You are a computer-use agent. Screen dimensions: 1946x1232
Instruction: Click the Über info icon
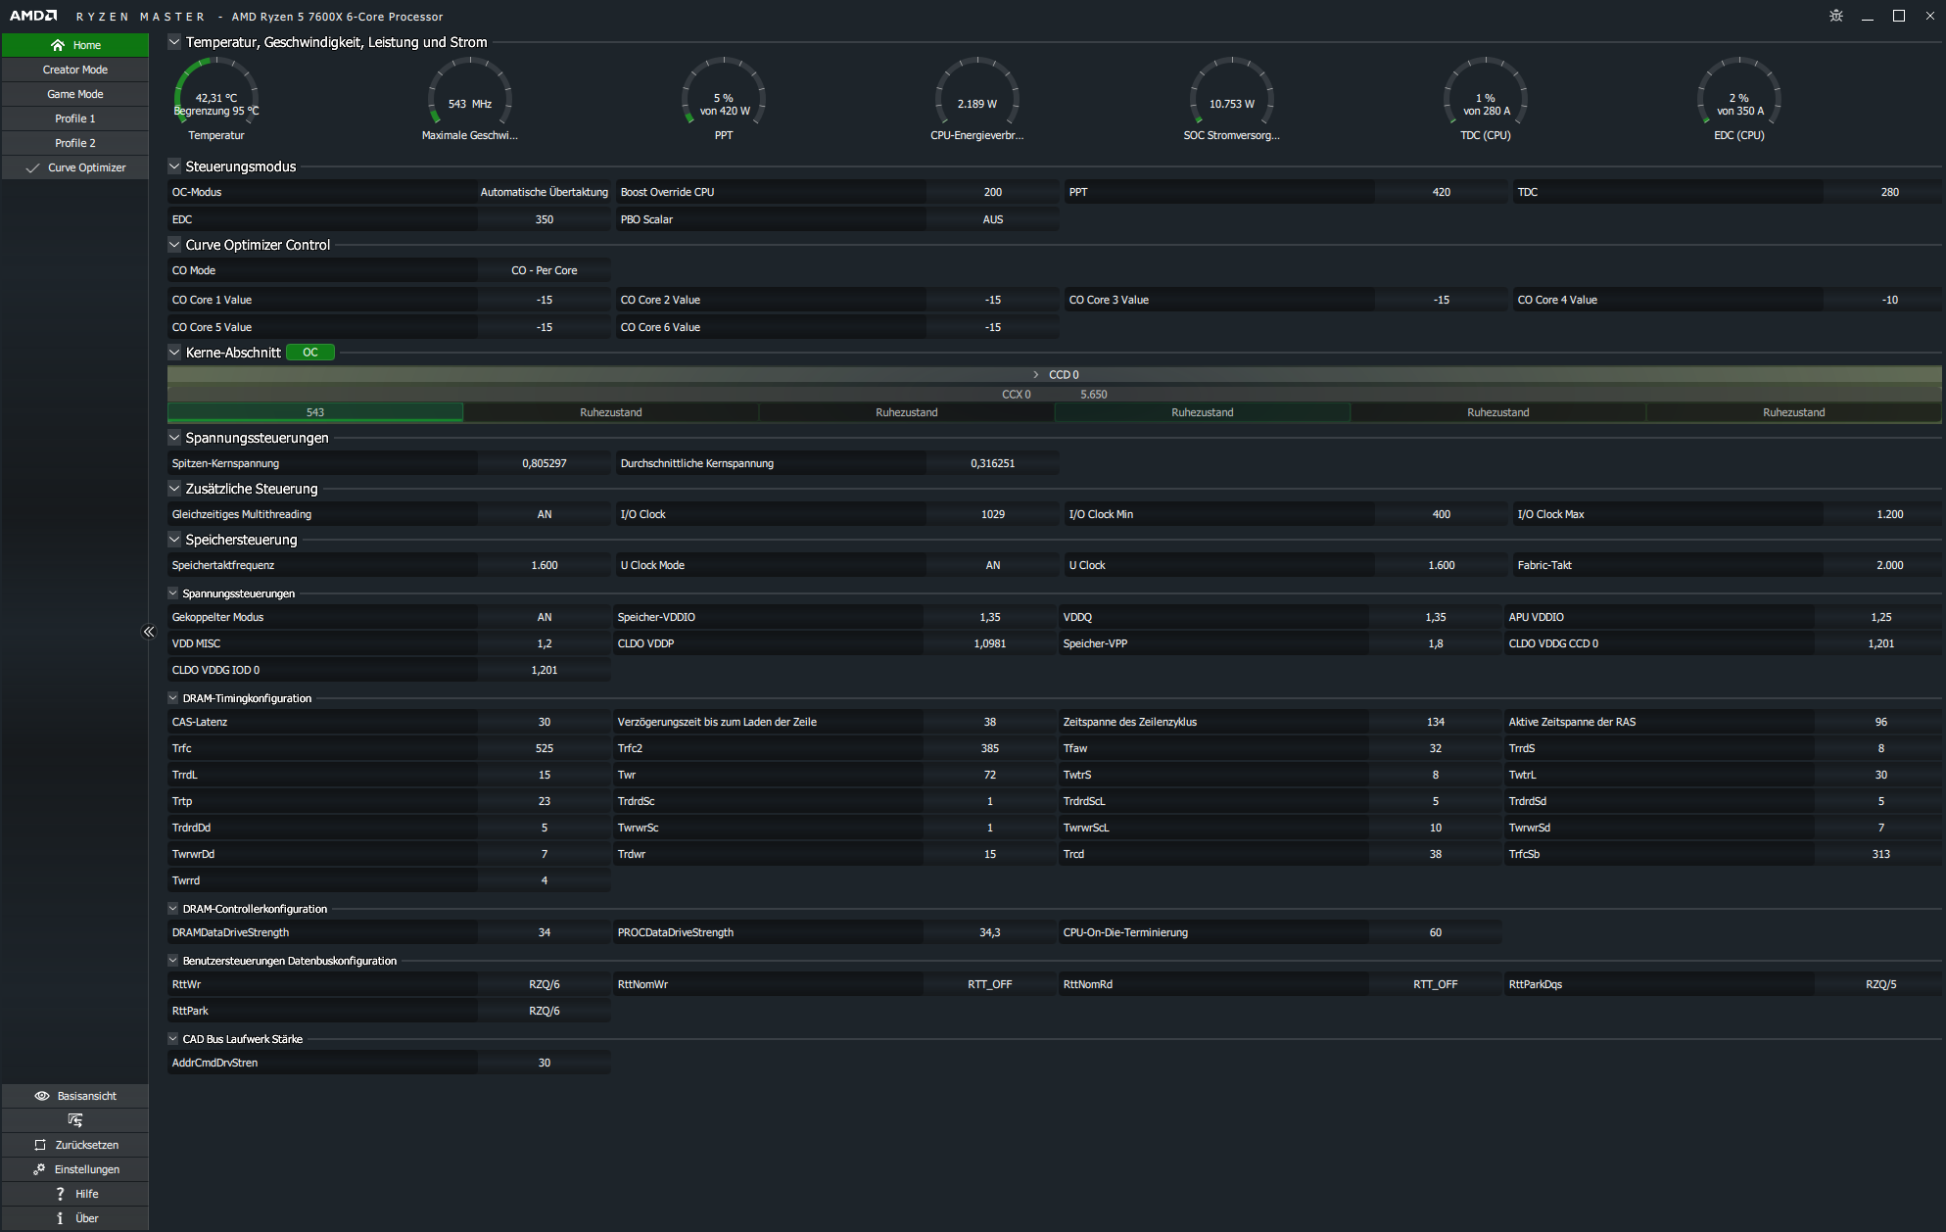pos(61,1218)
